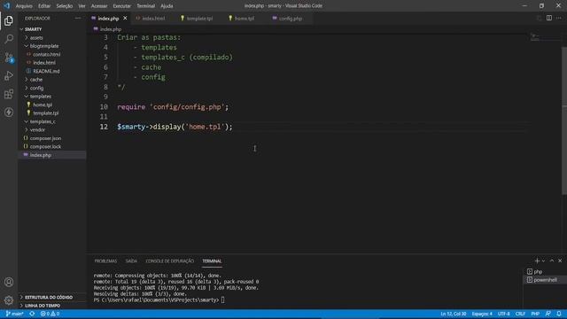Open errors and warnings counter
Screen dimensions: 567x319
click(x=50, y=314)
